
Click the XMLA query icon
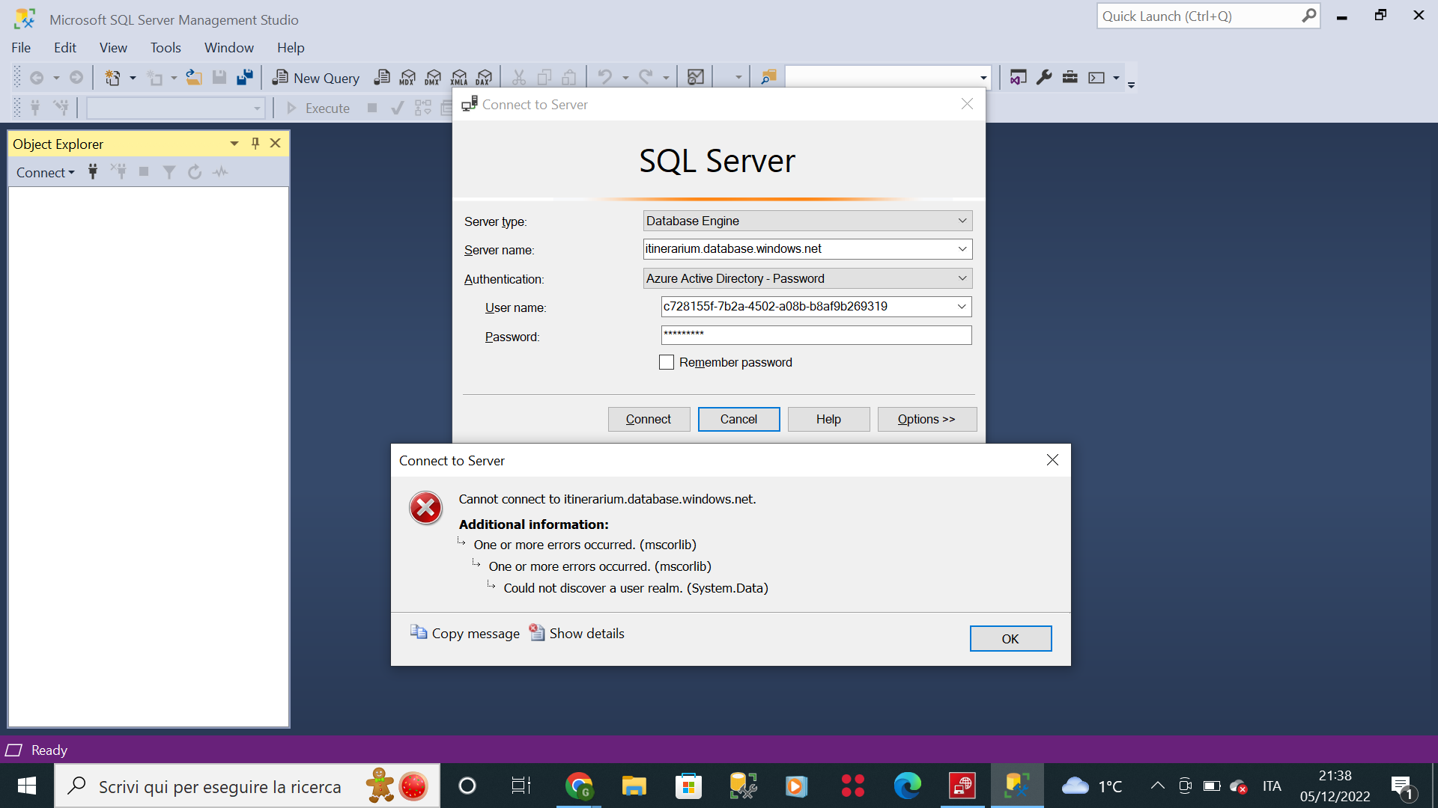coord(459,77)
